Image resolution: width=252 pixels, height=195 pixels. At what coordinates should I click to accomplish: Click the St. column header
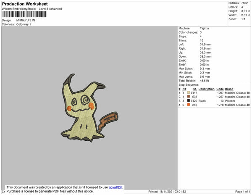point(195,89)
